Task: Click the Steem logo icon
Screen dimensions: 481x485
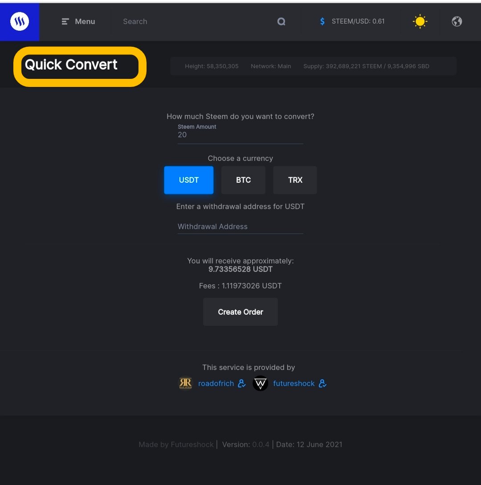Action: (20, 21)
